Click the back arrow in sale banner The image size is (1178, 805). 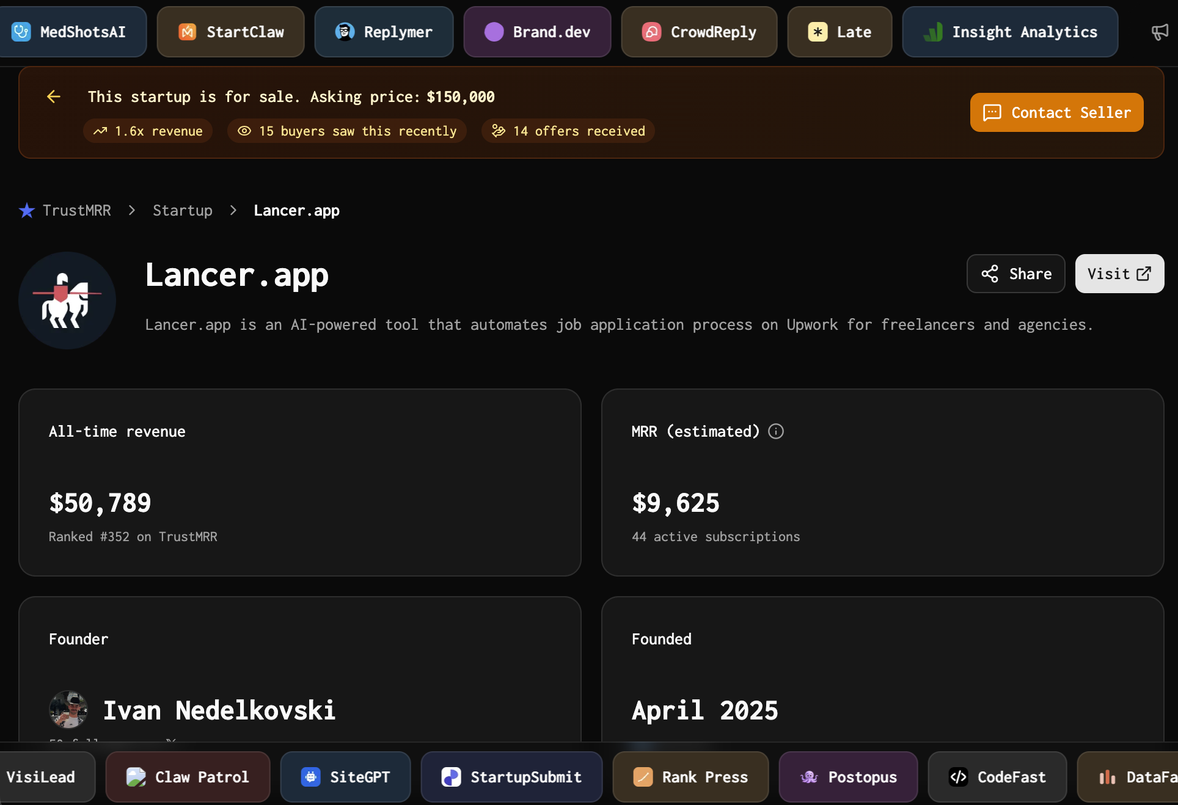pos(54,97)
